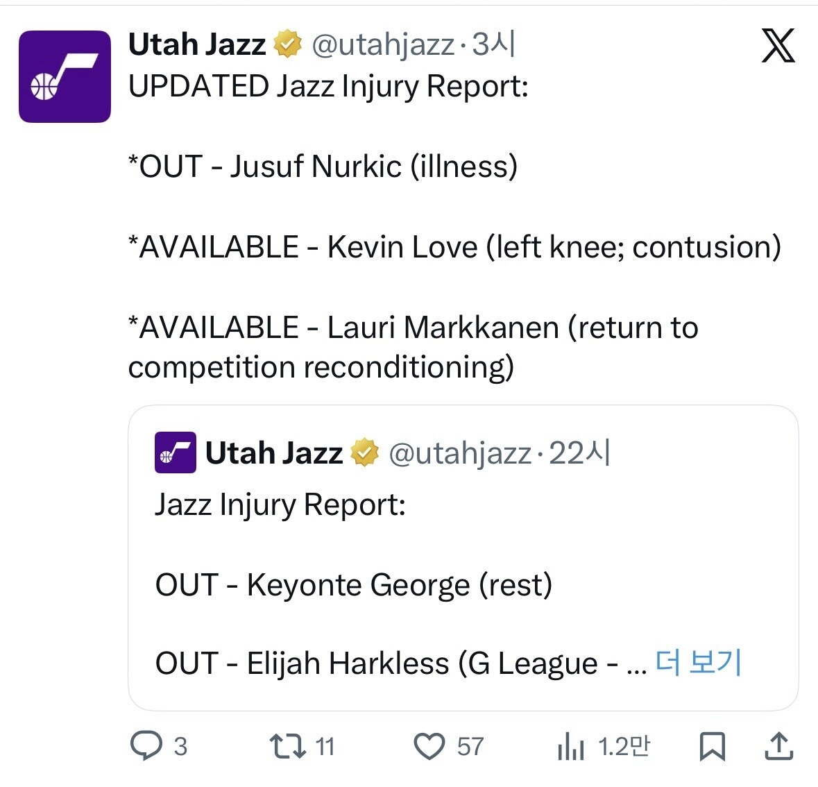Screen dimensions: 818x787
Task: Bookmark this injury report tweet
Action: (x=712, y=747)
